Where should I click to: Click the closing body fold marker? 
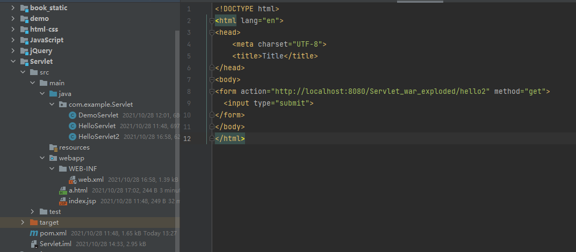(x=212, y=127)
